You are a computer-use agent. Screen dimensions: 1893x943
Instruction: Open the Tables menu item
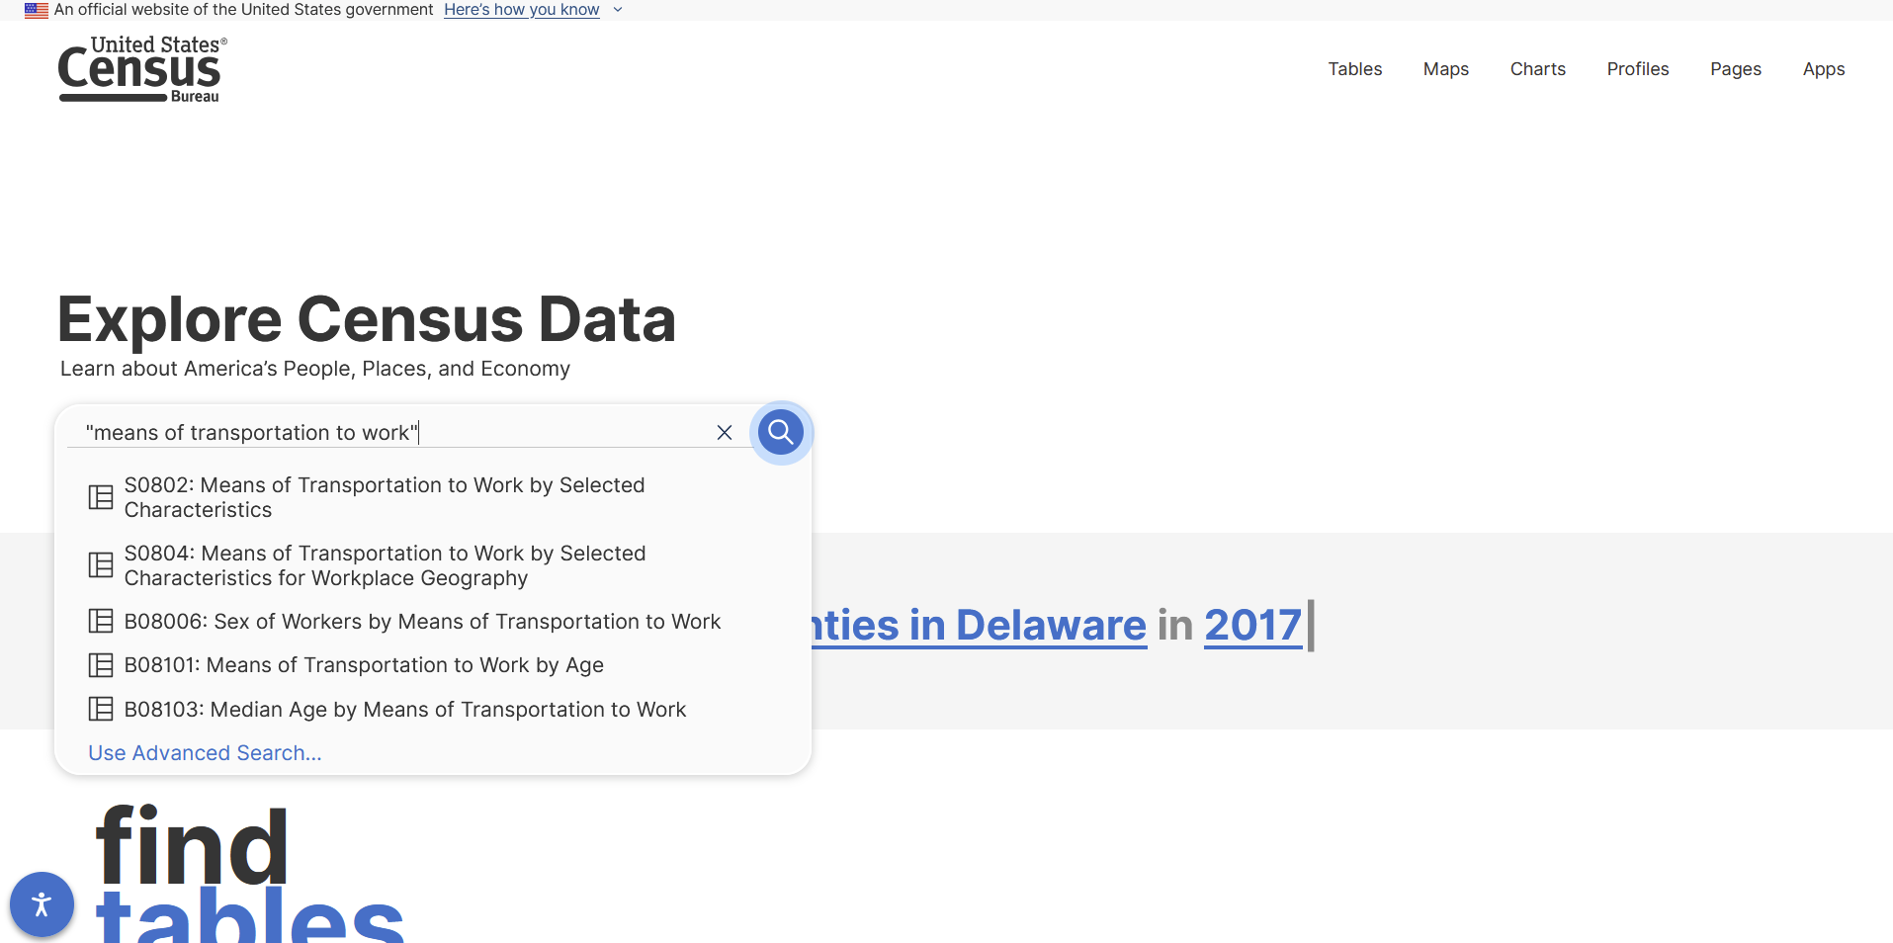(1355, 69)
